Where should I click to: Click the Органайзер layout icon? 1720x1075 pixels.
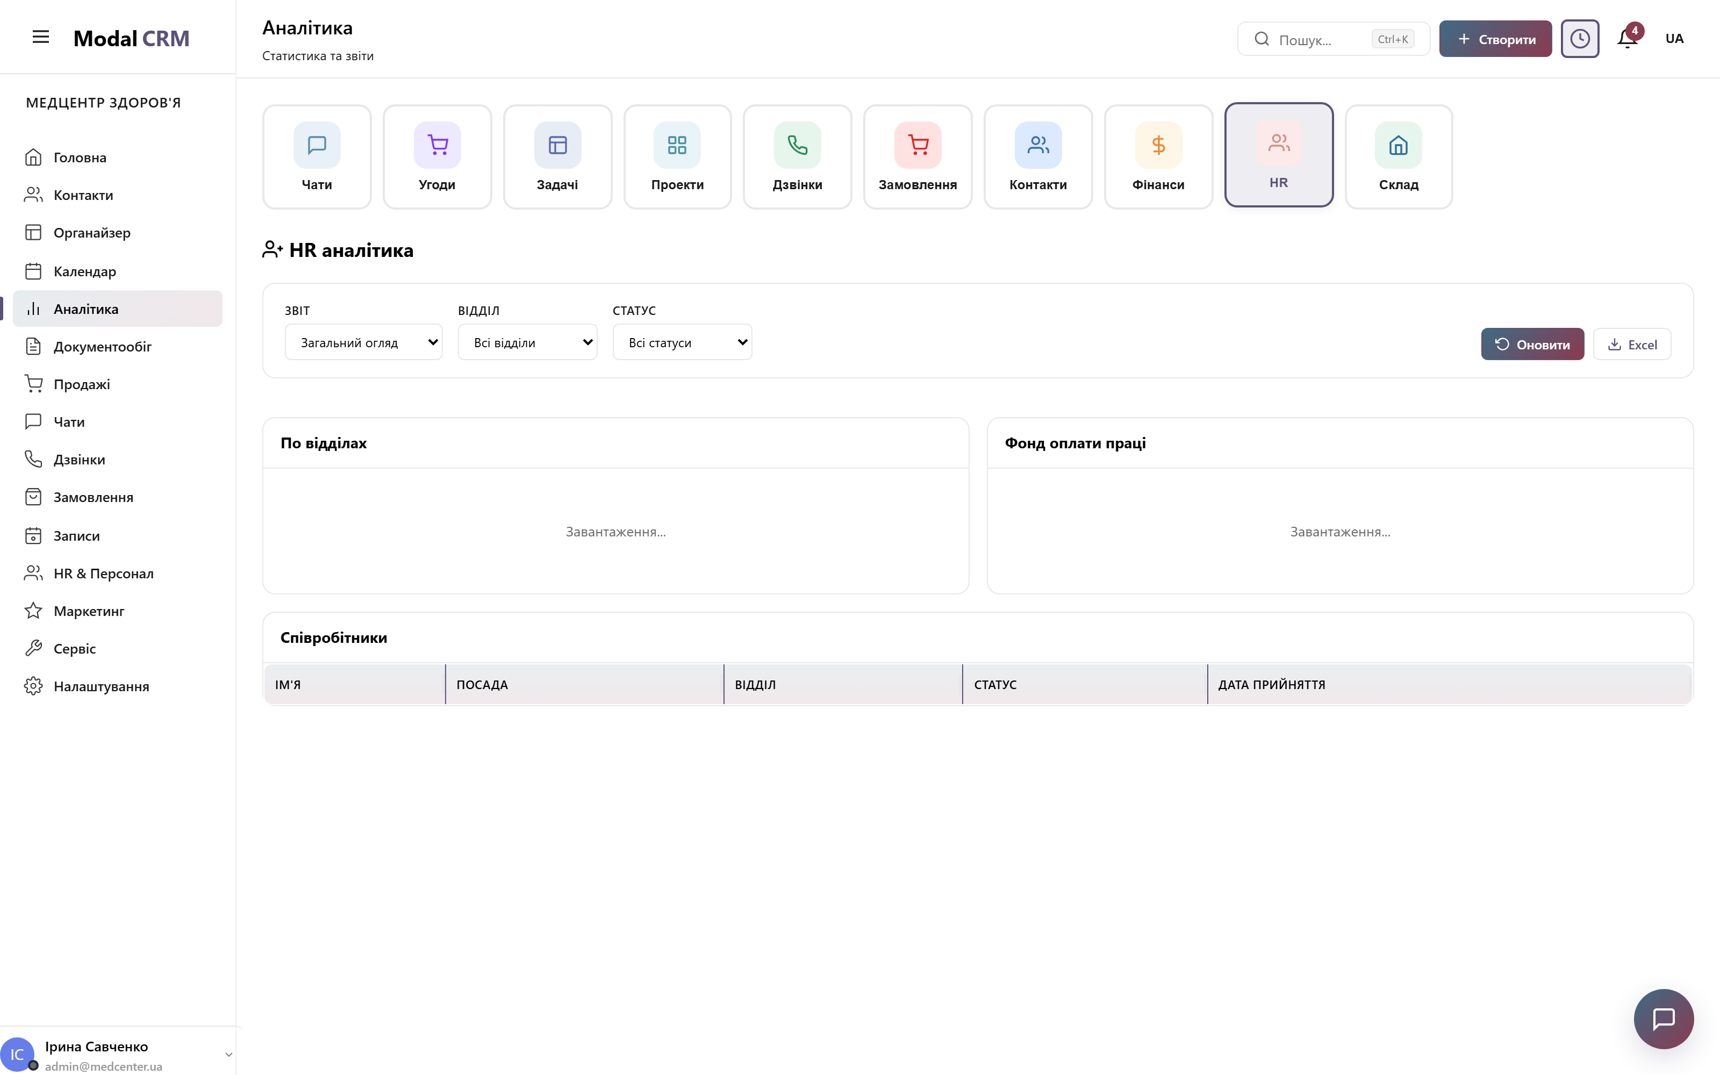[33, 233]
